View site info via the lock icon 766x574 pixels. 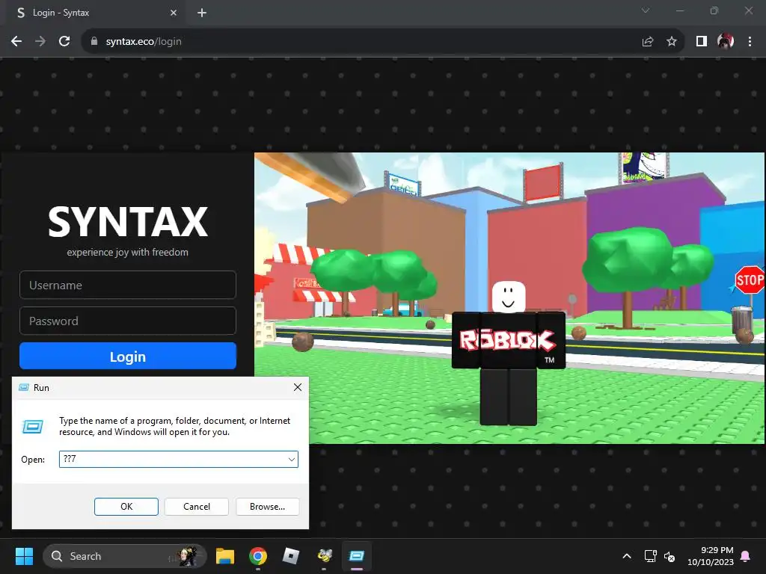point(94,42)
